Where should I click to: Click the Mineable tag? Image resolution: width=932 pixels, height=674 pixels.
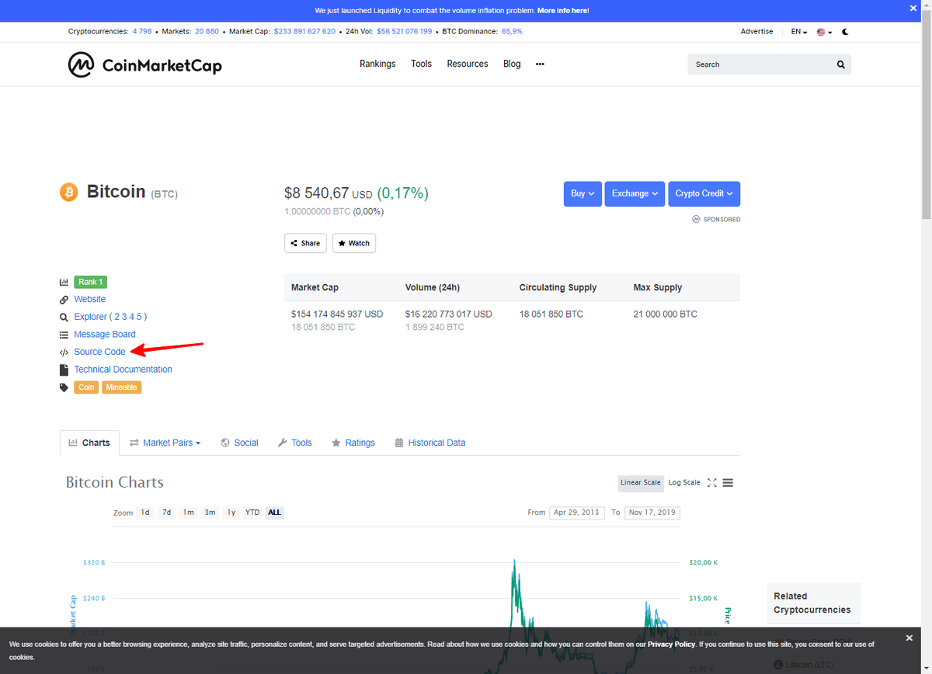point(121,387)
